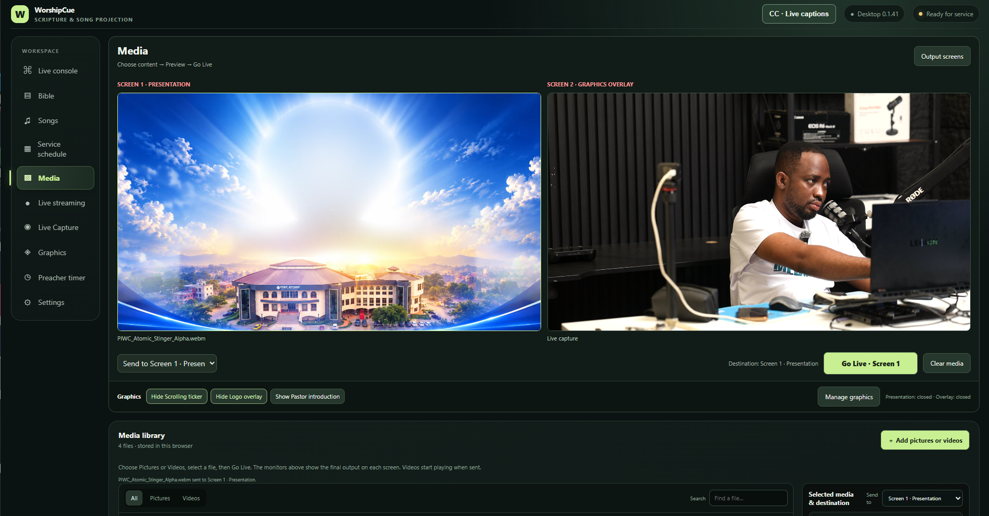Viewport: 989px width, 516px height.
Task: Click the Media sidebar icon
Action: click(28, 178)
